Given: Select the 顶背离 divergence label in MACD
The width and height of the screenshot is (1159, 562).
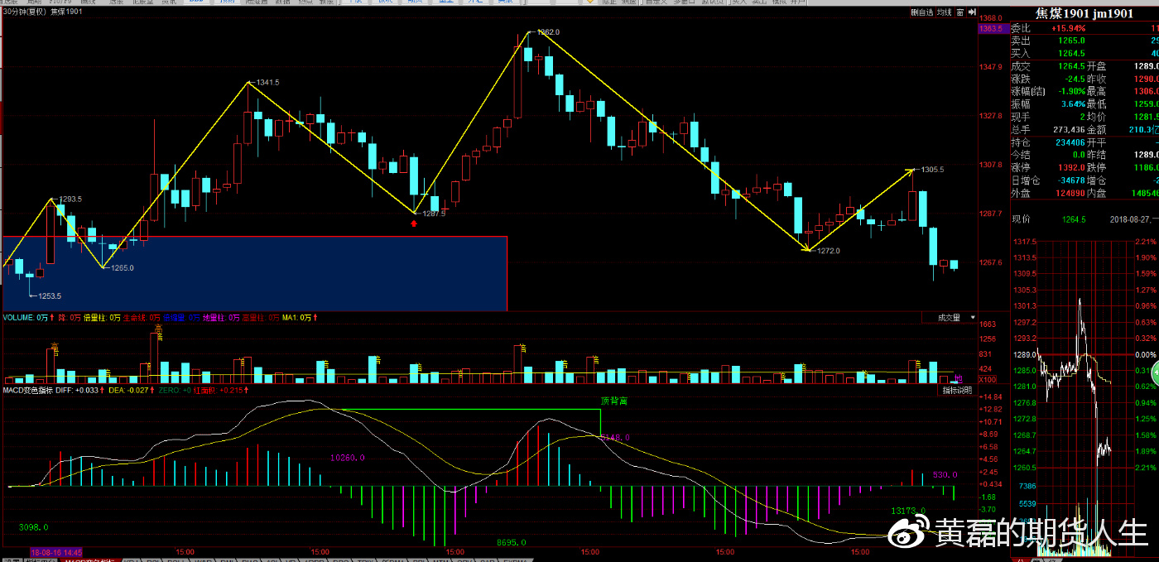Looking at the screenshot, I should click(613, 401).
